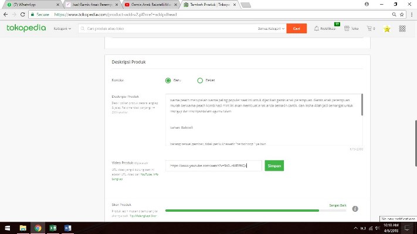Open File Explorer from taskbar

pyautogui.click(x=23, y=228)
